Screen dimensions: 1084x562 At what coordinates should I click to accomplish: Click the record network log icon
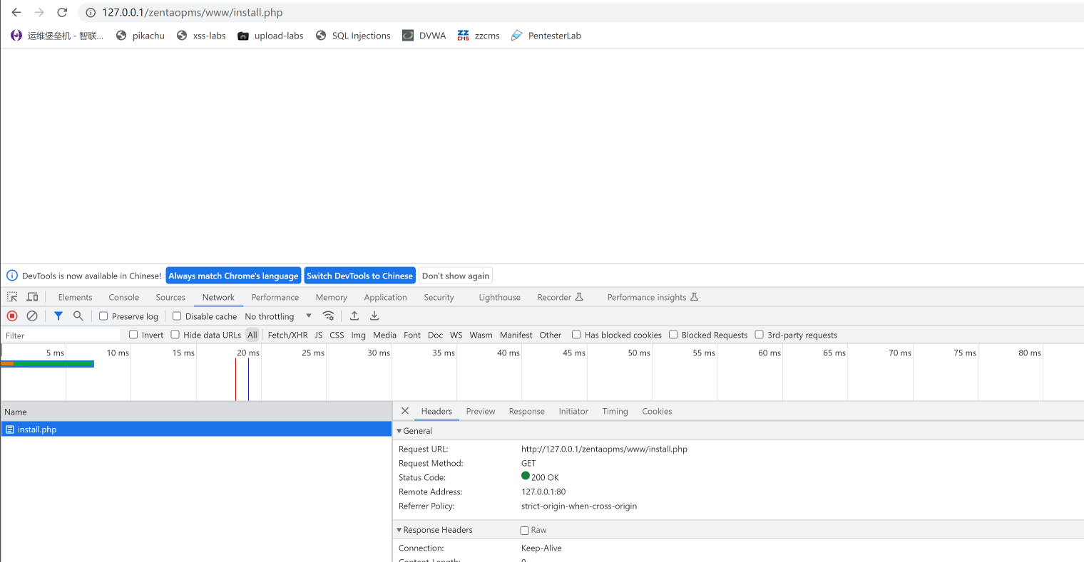pos(12,316)
